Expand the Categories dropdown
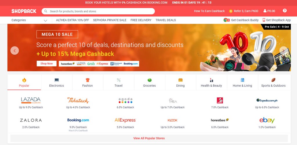The width and height of the screenshot is (297, 145). click(29, 20)
